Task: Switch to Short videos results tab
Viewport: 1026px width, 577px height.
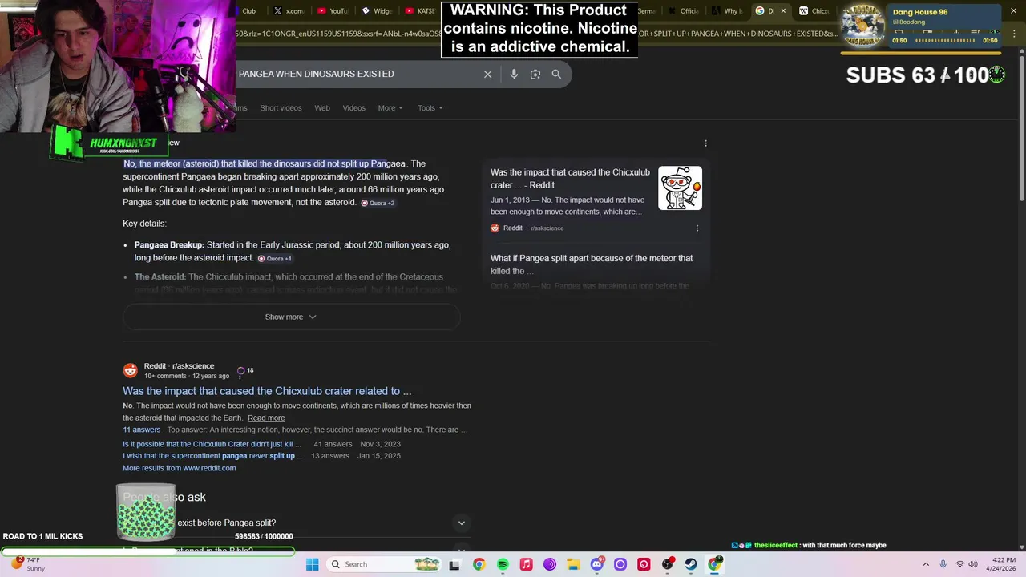Action: click(x=281, y=108)
